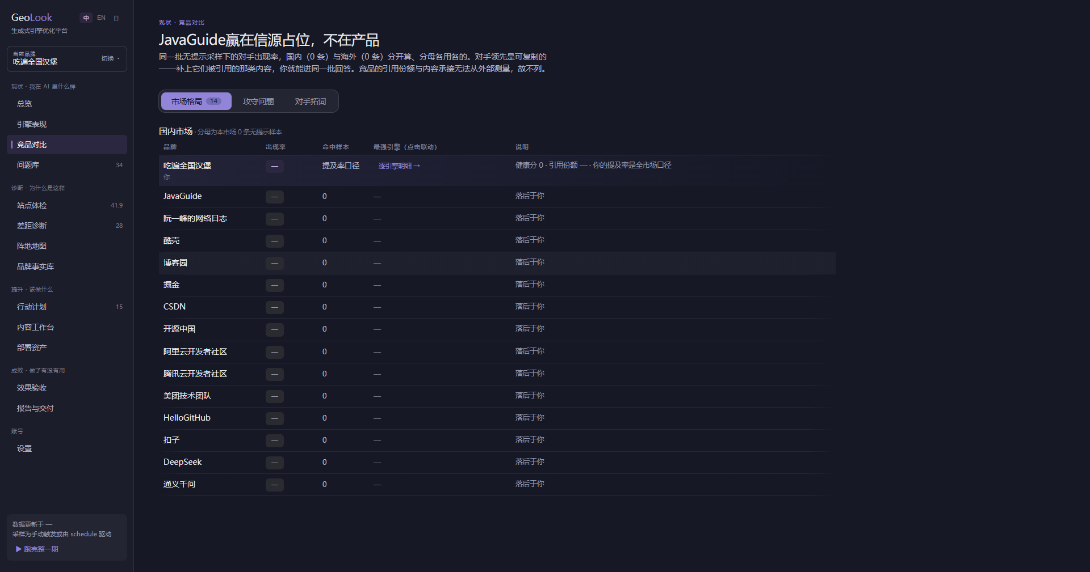Viewport: 1090px width, 572px height.
Task: Open 总览 in the sidebar
Action: [x=67, y=104]
